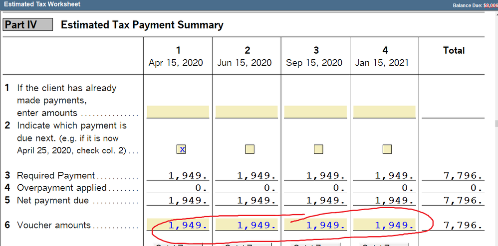Select the Apr 15 voucher amount field

(178, 225)
